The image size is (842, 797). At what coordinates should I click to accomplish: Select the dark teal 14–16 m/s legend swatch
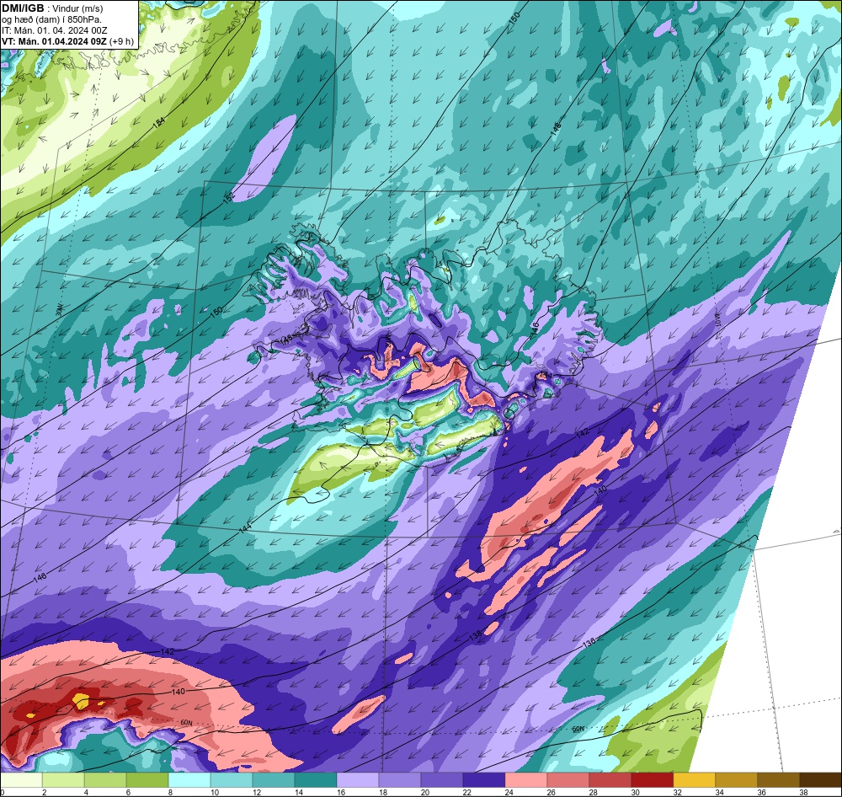point(316,780)
